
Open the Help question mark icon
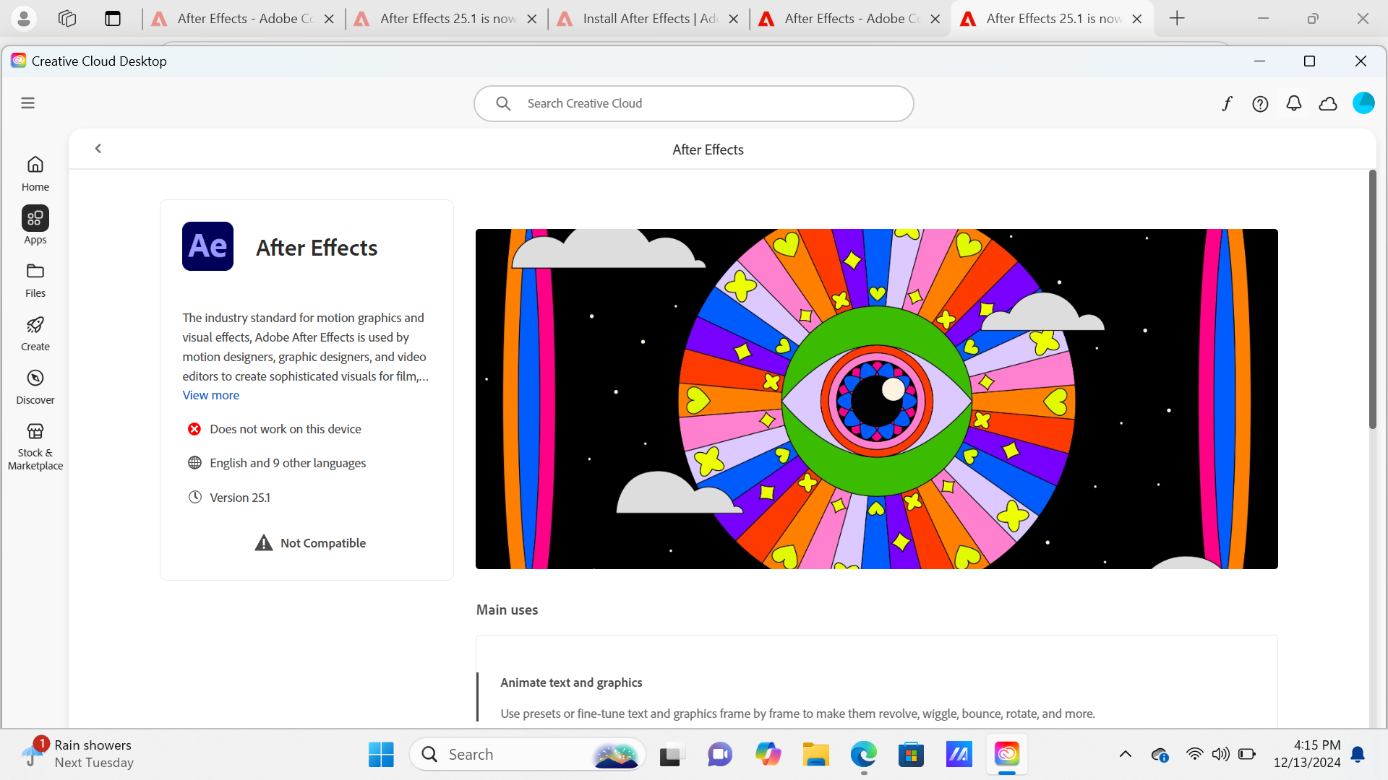tap(1260, 103)
